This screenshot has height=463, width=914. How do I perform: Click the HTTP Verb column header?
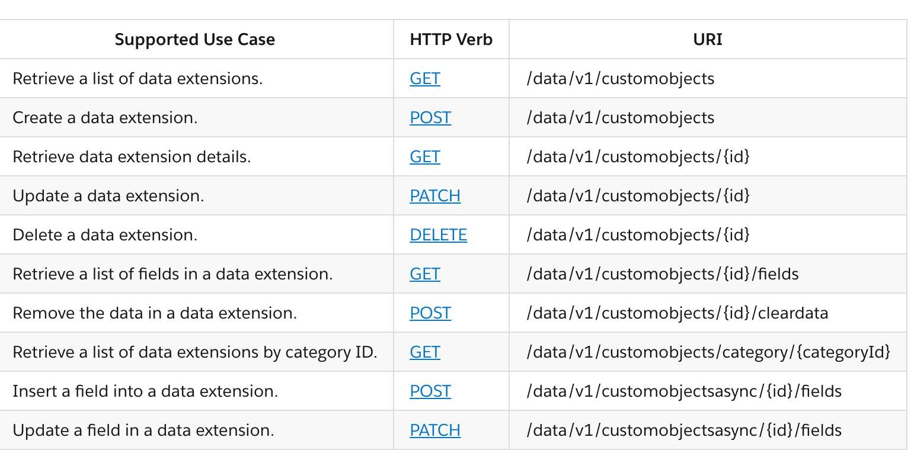coord(450,40)
